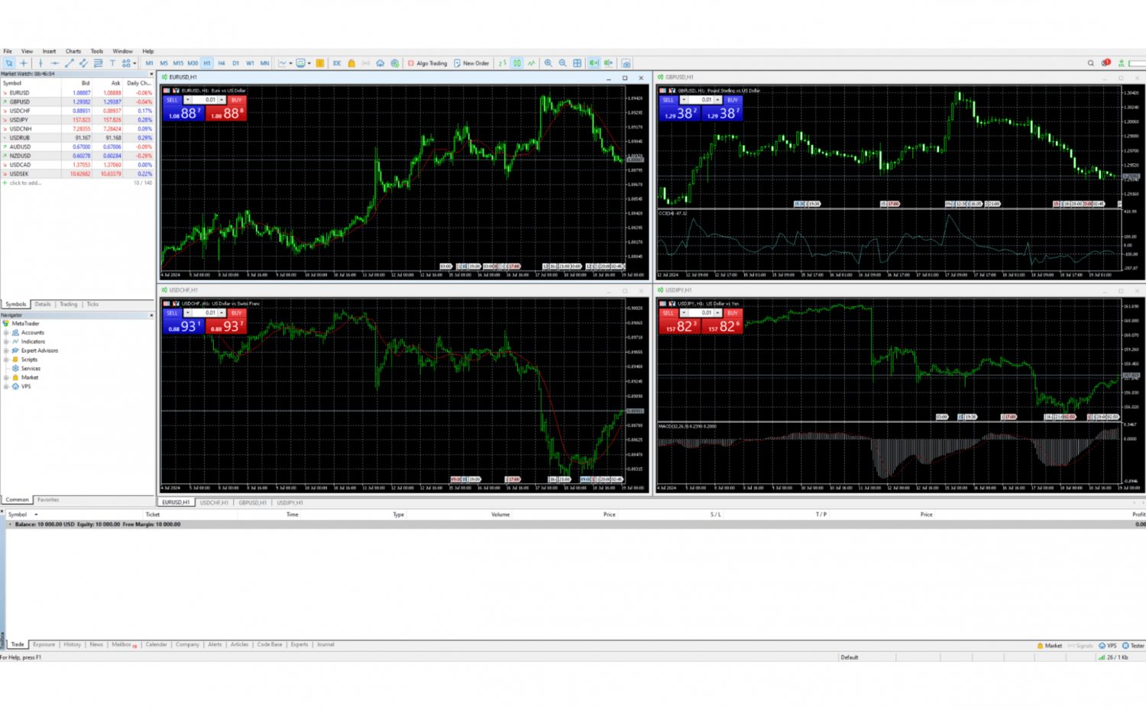1146x710 pixels.
Task: Select the text label tool
Action: coord(112,63)
